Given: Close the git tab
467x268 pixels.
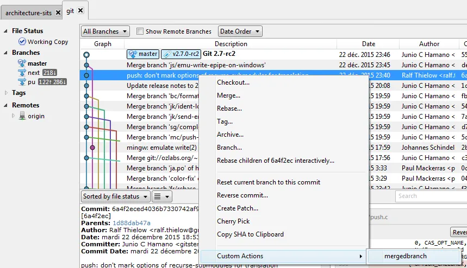Looking at the screenshot, I should [x=80, y=10].
